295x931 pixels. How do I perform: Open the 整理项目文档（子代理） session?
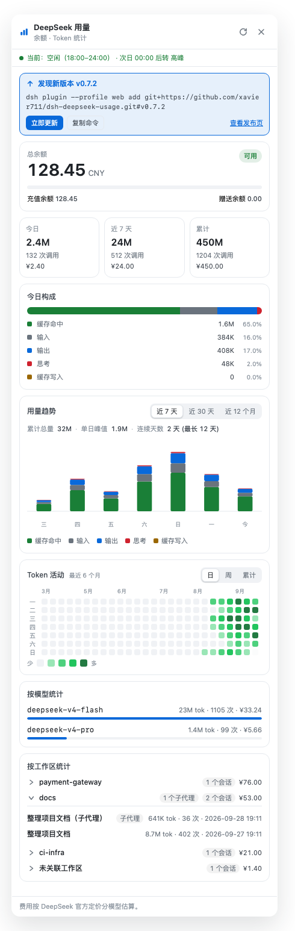point(144,818)
